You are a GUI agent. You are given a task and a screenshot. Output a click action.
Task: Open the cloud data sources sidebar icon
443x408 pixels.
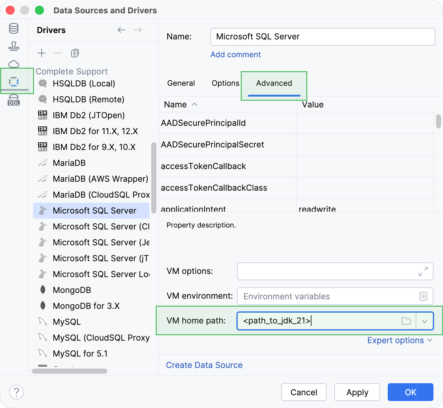pyautogui.click(x=13, y=64)
